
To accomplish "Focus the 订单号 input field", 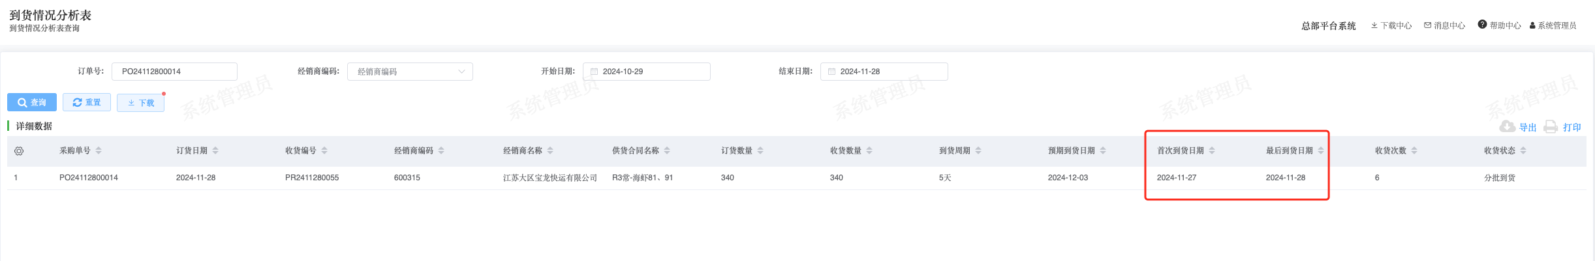I will click(174, 72).
